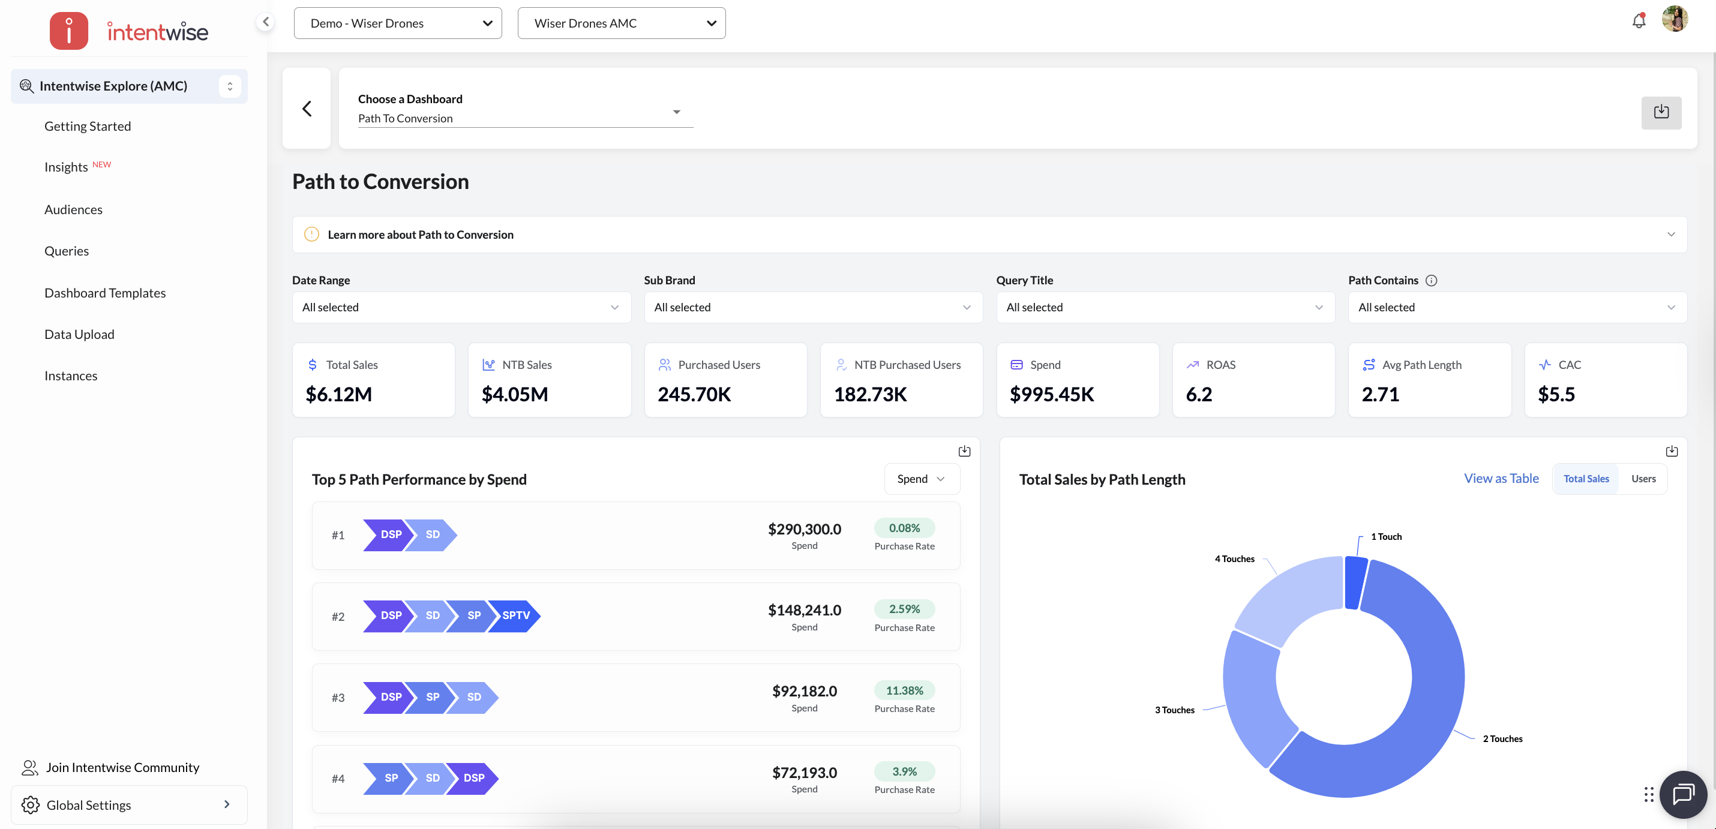Open Dashboard Templates in the sidebar
This screenshot has height=829, width=1716.
[104, 292]
